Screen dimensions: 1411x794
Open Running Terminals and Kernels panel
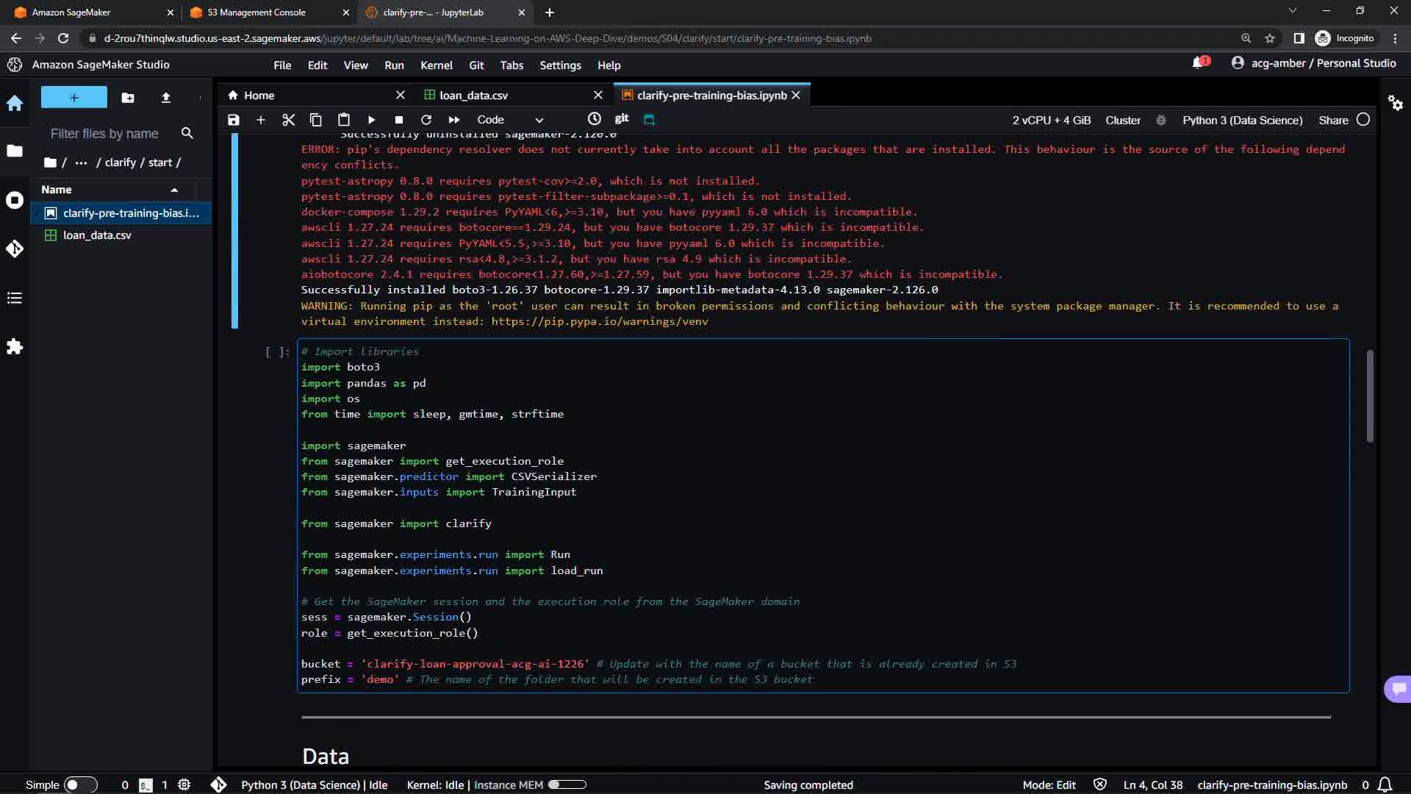(15, 200)
